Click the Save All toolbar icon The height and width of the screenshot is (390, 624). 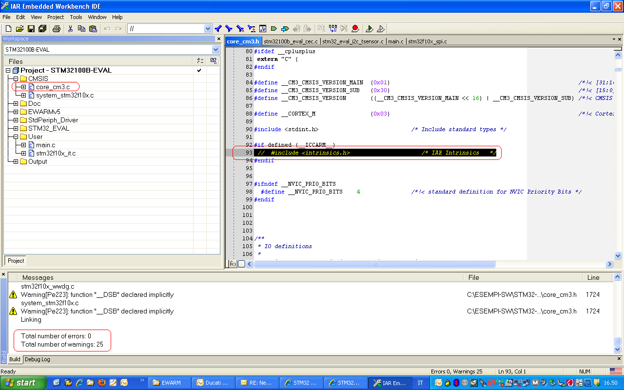click(42, 29)
